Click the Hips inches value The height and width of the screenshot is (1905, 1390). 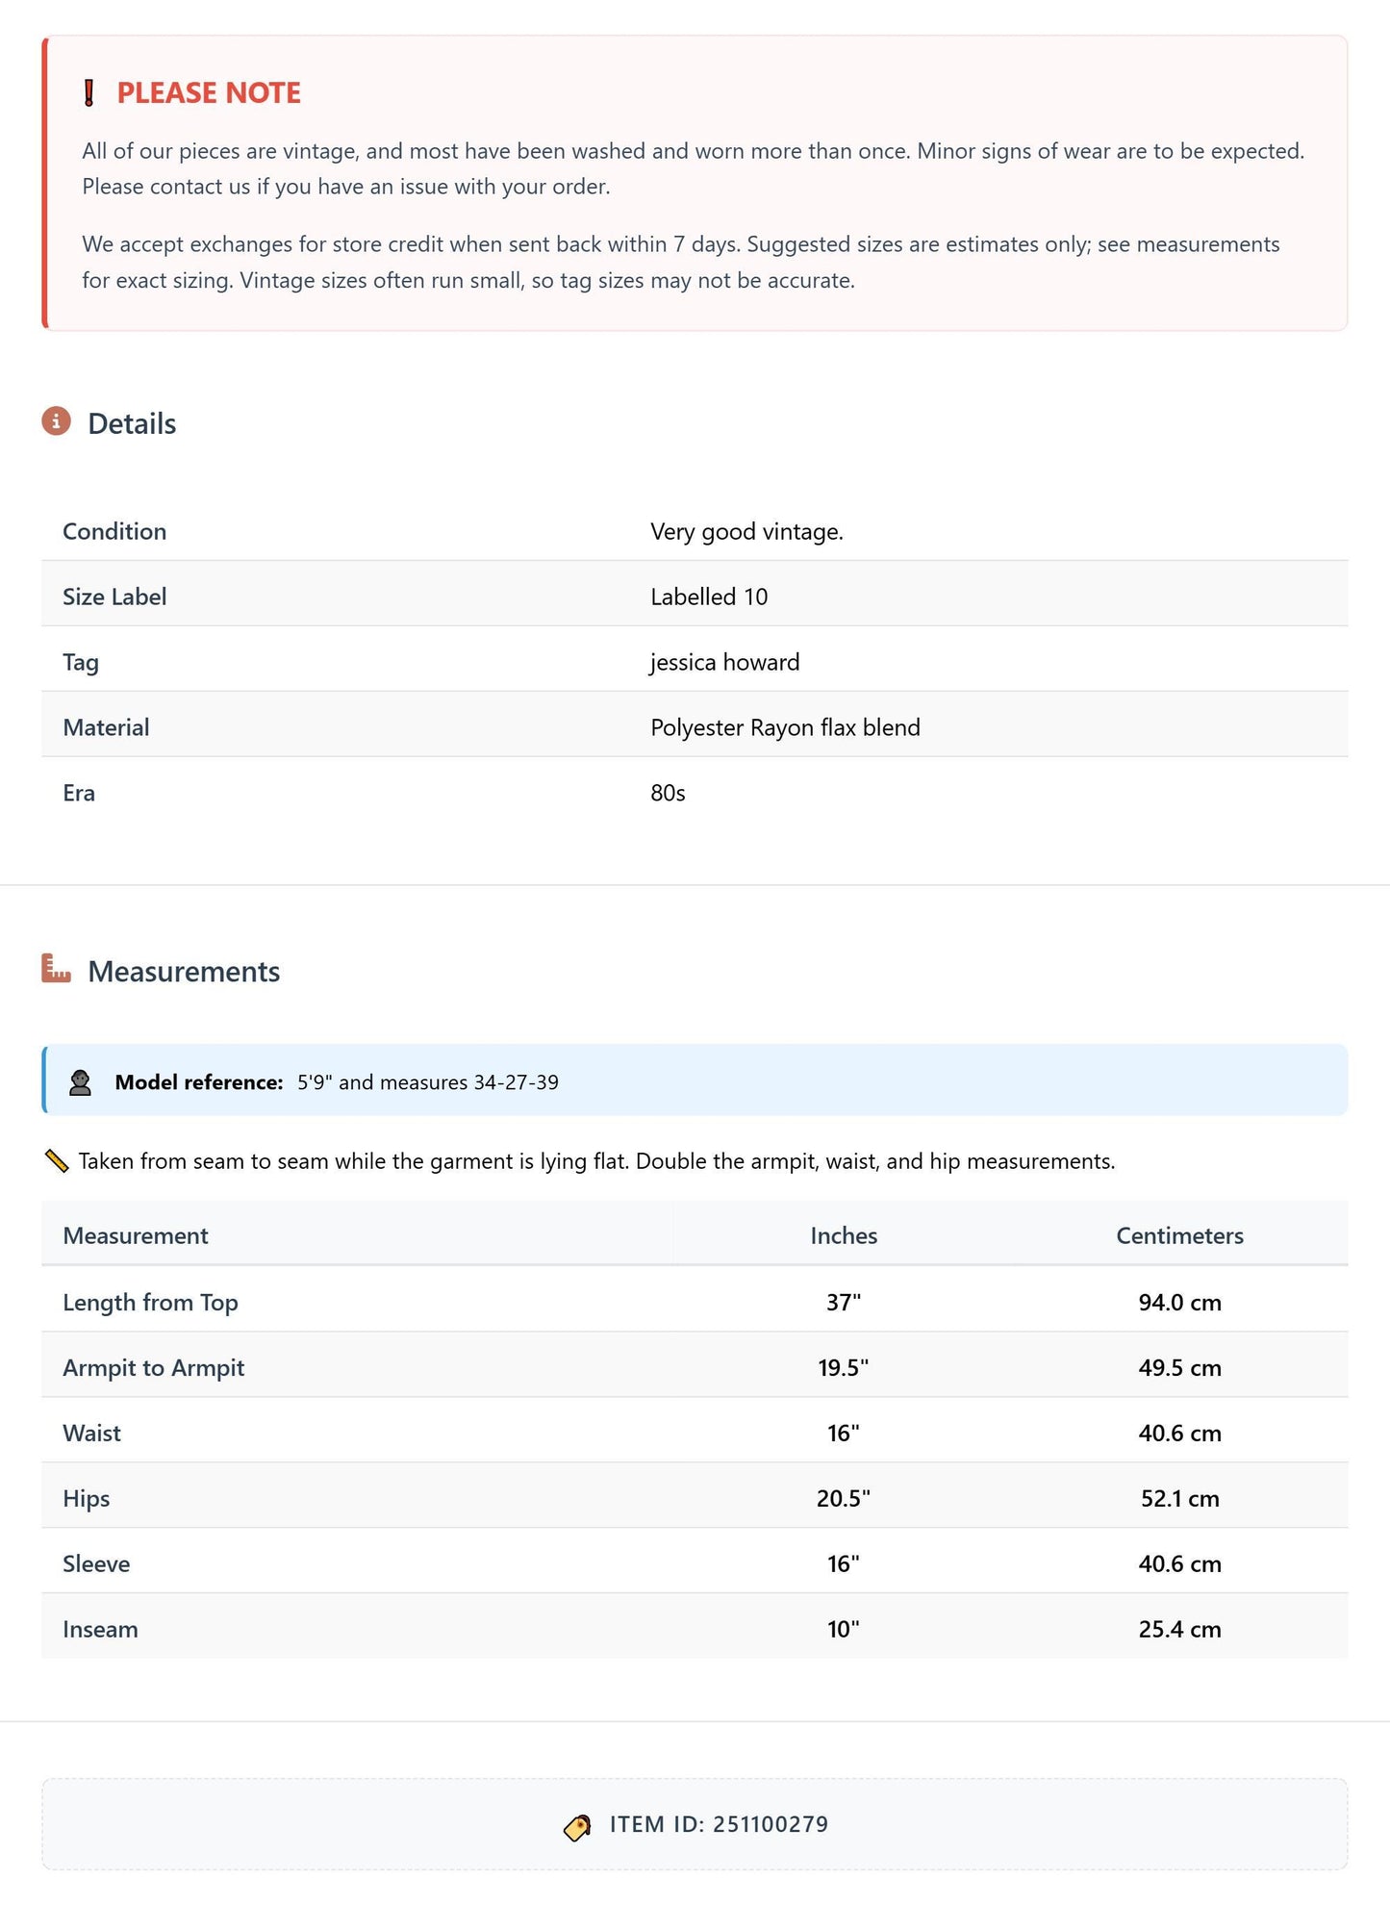coord(844,1498)
